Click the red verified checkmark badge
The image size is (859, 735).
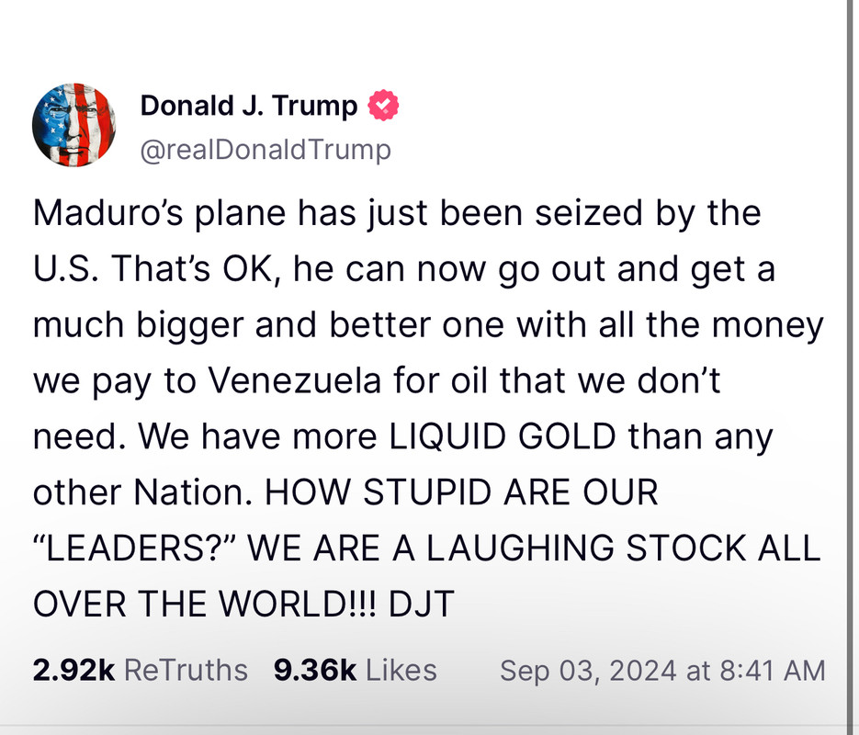(383, 105)
